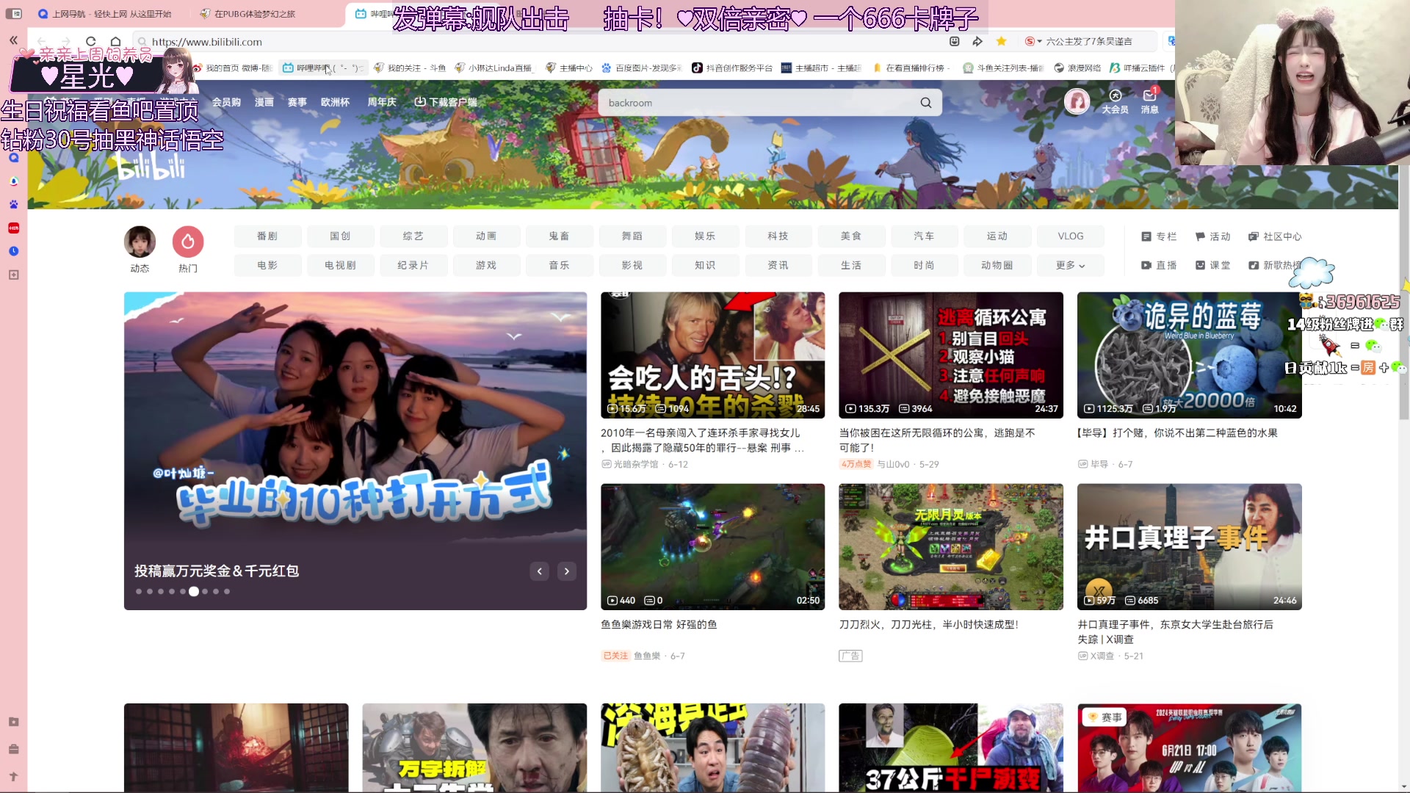Open 下载客户端 header link
The height and width of the screenshot is (793, 1410).
click(446, 102)
